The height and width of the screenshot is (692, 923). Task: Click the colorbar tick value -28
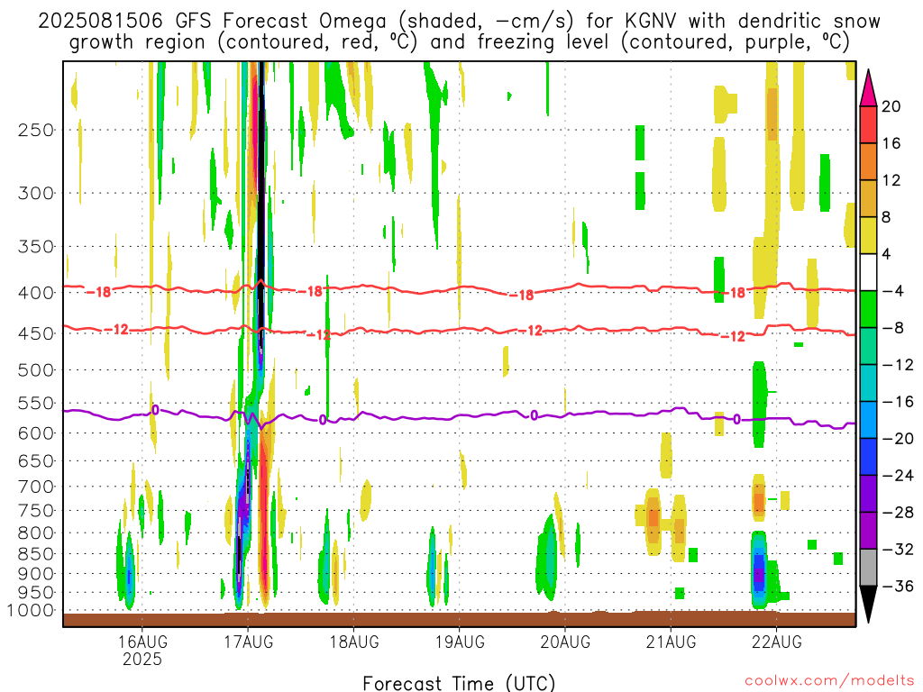(898, 513)
